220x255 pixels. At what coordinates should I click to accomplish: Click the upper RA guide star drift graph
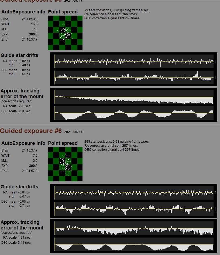[134, 61]
